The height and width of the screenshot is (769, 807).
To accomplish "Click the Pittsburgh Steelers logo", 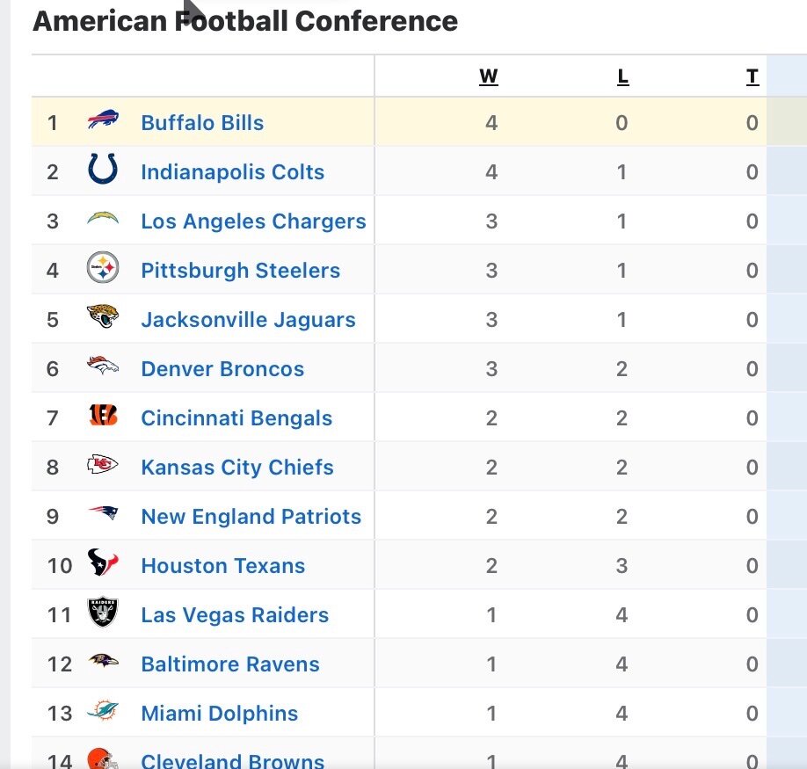I will 103,268.
